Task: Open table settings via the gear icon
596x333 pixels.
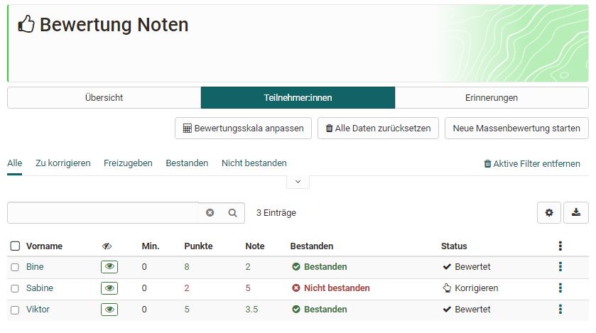Action: (x=549, y=212)
